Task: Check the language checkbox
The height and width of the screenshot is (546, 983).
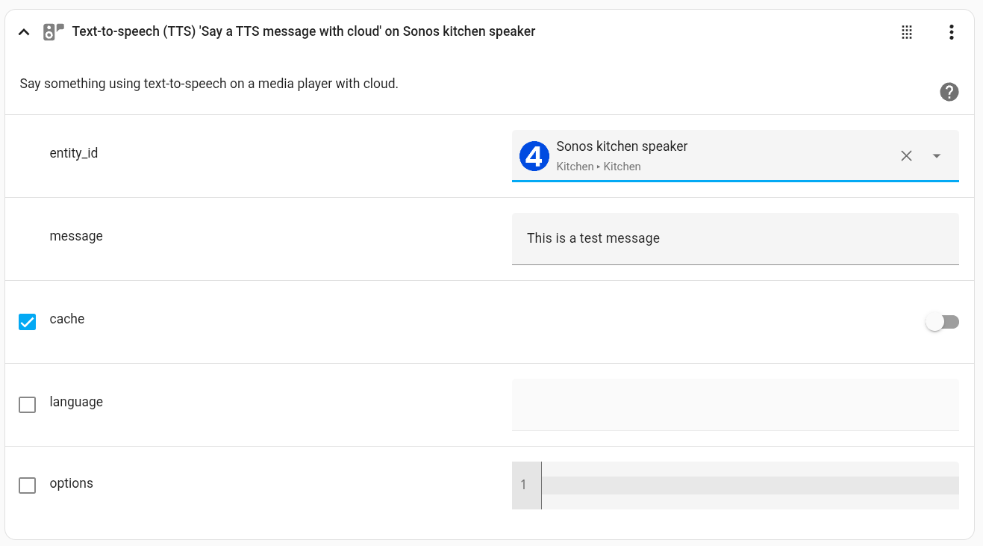Action: (x=27, y=404)
